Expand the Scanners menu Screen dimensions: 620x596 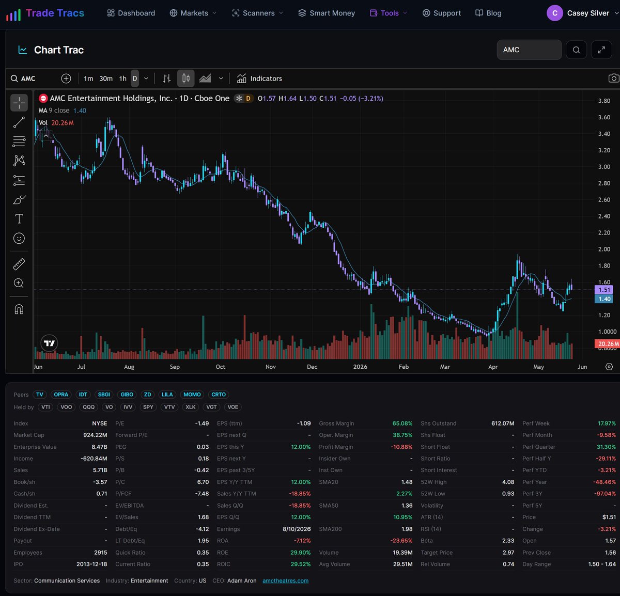(x=257, y=13)
